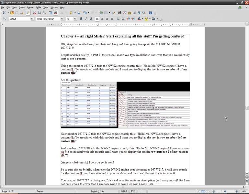This screenshot has height=194, width=249.
Task: Open the Navigator compass icon
Action: pyautogui.click(x=124, y=13)
